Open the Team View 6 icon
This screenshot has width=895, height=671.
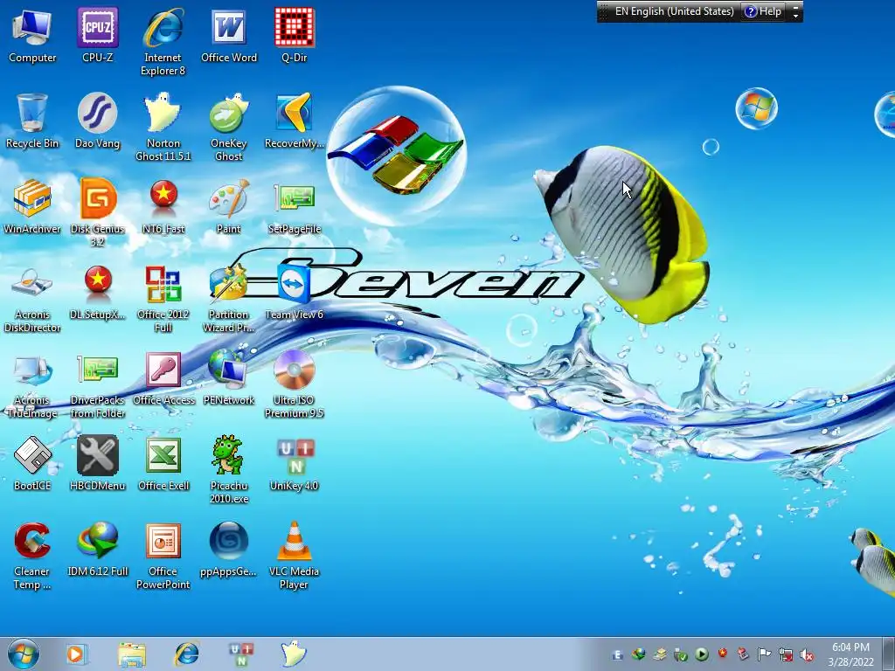(295, 292)
